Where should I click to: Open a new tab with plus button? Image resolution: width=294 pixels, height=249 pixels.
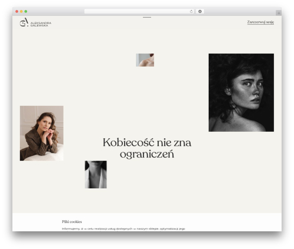279,13
